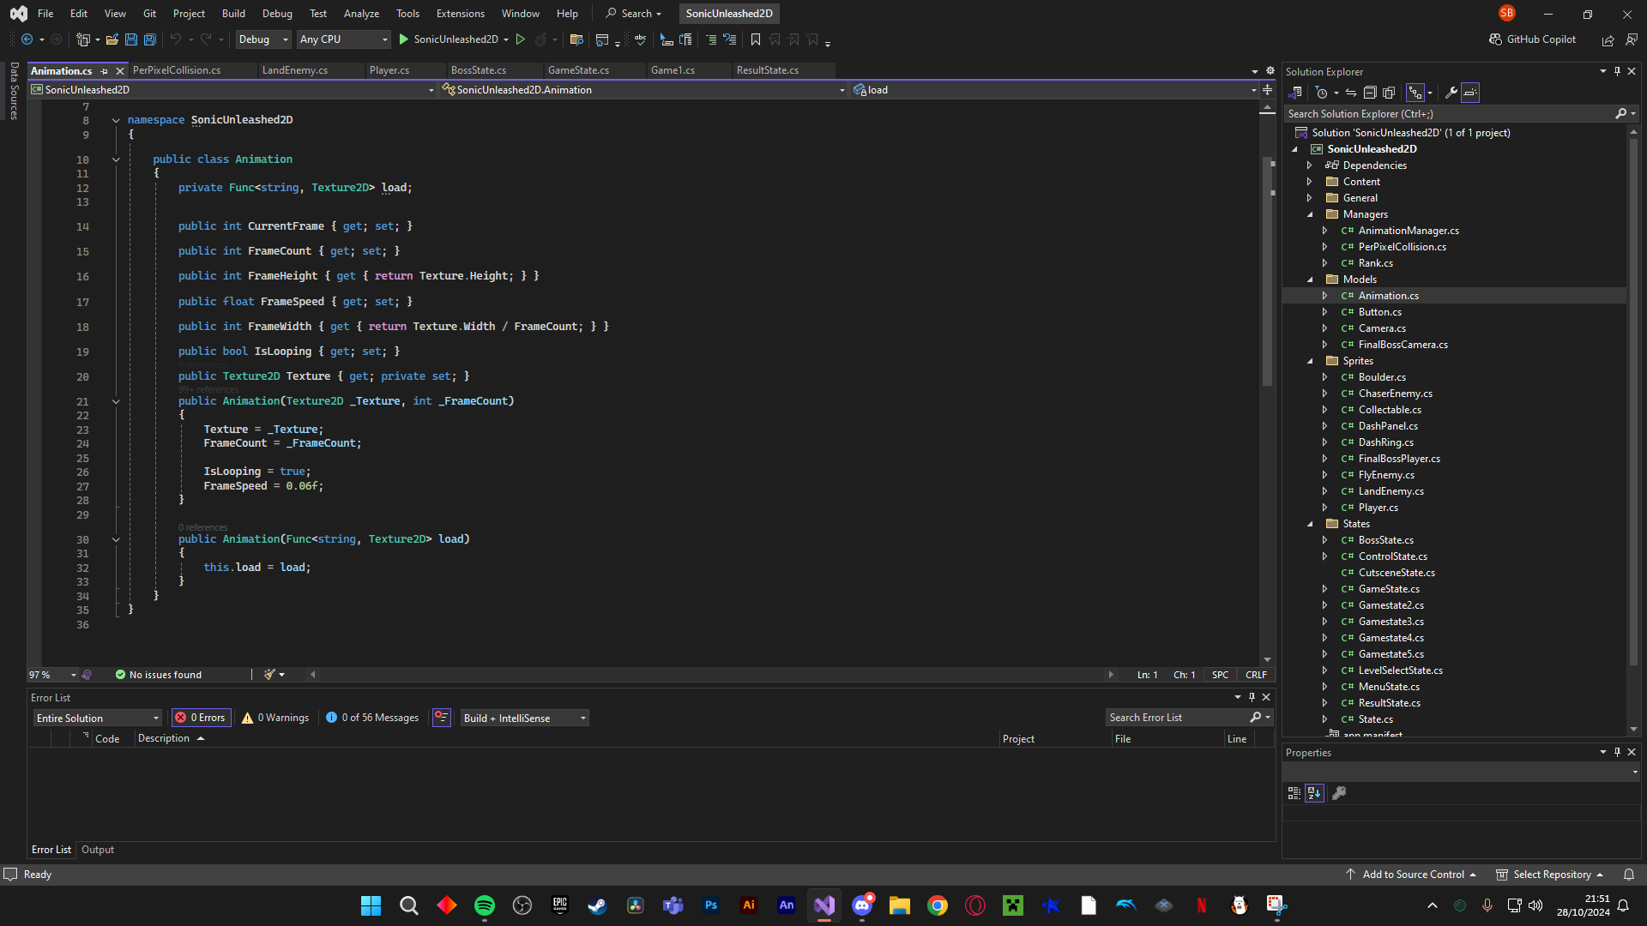Image resolution: width=1647 pixels, height=926 pixels.
Task: Click the Search button in title bar
Action: tap(634, 13)
